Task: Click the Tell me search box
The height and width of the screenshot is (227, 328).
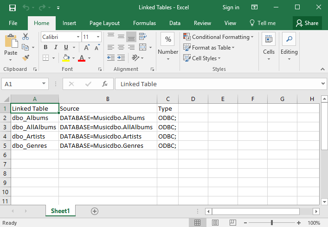Action: pos(263,23)
